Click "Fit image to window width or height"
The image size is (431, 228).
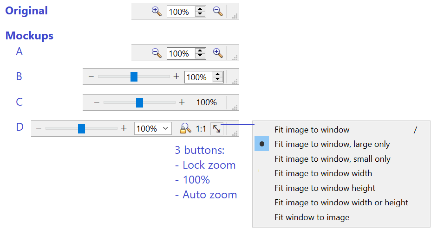[x=341, y=203]
